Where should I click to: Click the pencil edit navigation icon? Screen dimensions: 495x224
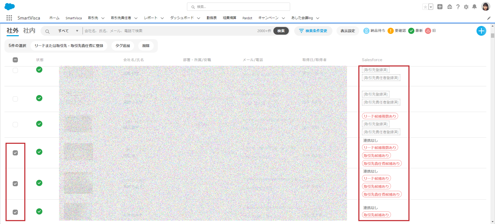[489, 18]
